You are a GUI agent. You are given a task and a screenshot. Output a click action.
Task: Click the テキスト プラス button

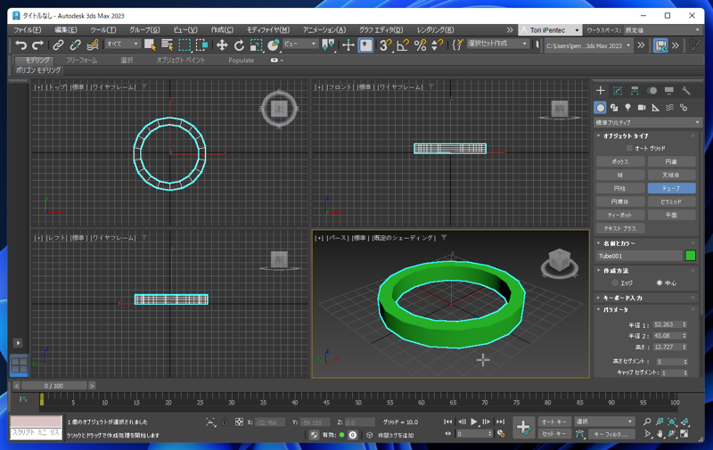tap(620, 228)
